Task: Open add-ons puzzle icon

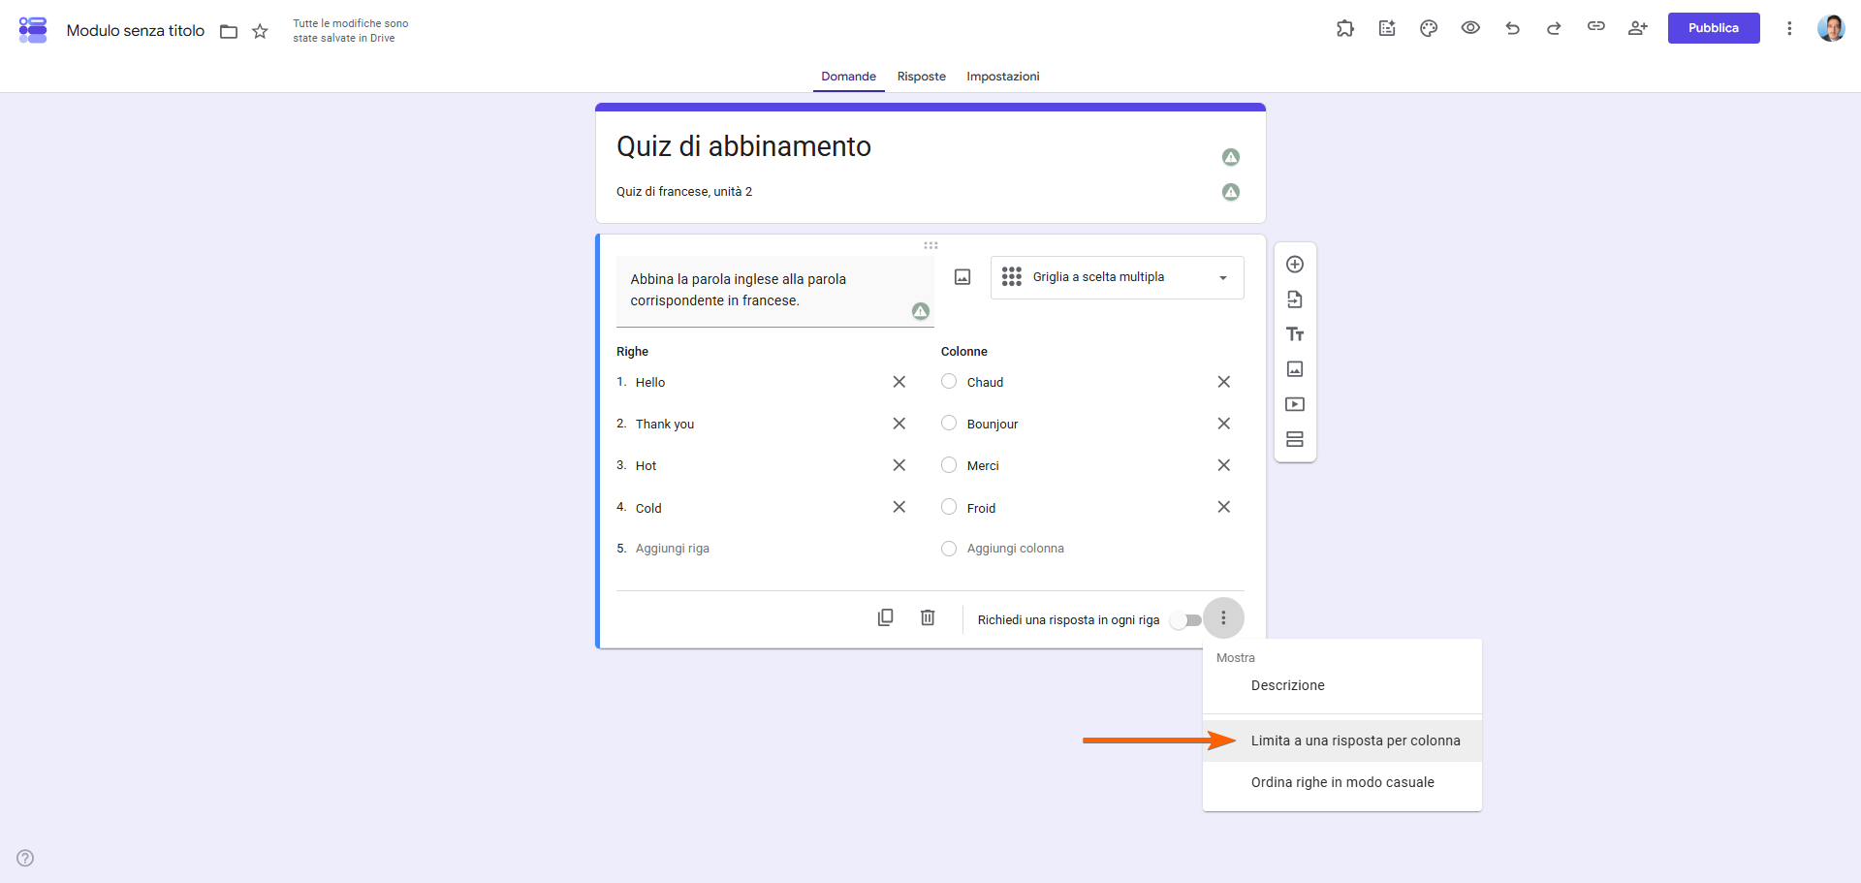Action: click(x=1345, y=28)
